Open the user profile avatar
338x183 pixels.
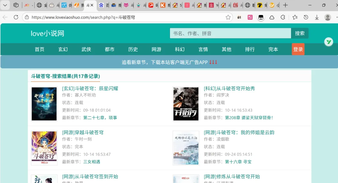click(x=328, y=17)
